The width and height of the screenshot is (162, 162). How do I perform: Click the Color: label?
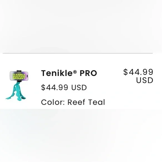[53, 102]
